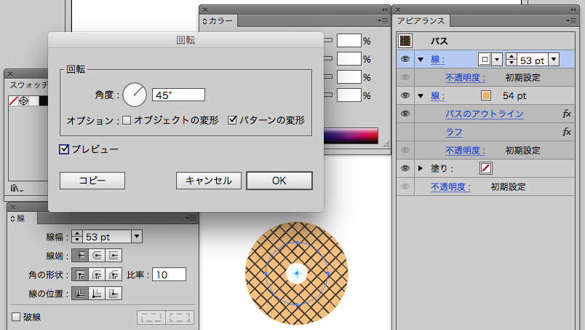Choose dashed line align to corners icon

click(180, 318)
